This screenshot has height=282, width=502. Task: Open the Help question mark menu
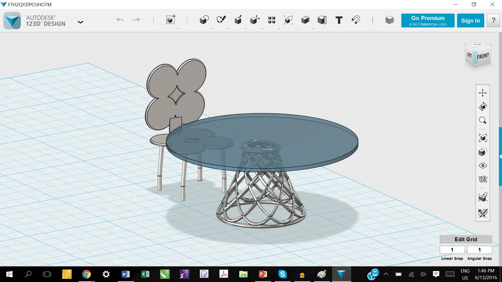pos(493,21)
